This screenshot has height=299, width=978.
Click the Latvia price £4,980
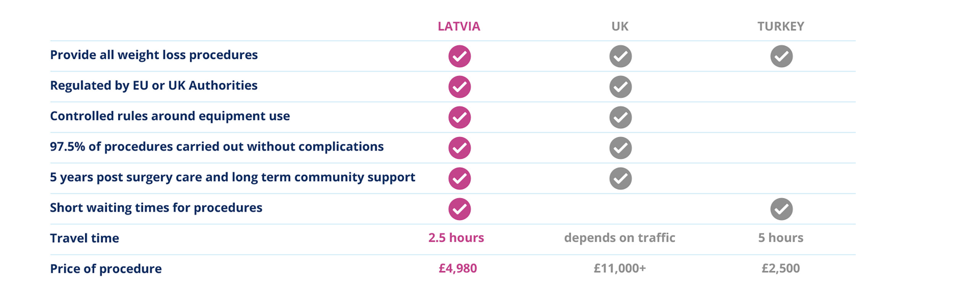tap(458, 268)
